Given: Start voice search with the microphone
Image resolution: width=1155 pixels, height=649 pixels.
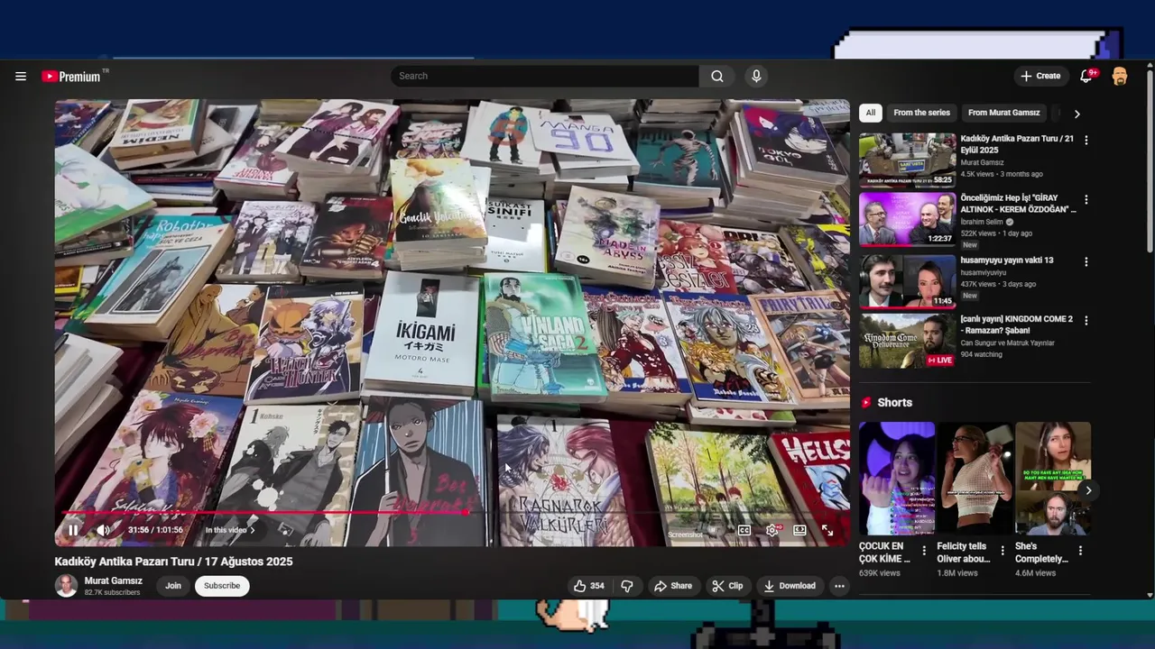Looking at the screenshot, I should tap(756, 77).
